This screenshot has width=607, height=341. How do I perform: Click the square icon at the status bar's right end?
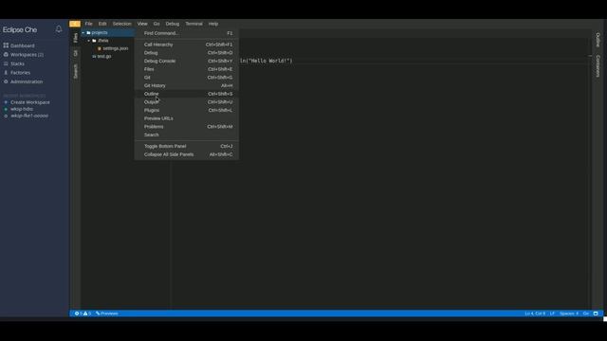(x=596, y=314)
